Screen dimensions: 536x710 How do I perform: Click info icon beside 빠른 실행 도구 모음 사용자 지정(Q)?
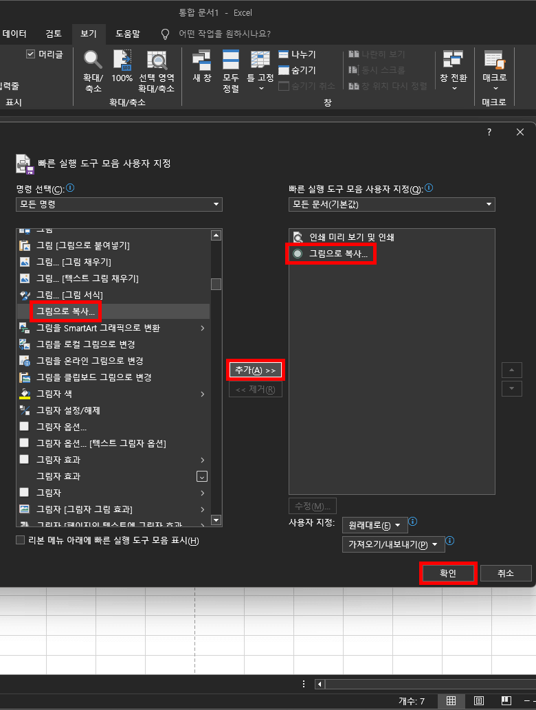point(429,188)
